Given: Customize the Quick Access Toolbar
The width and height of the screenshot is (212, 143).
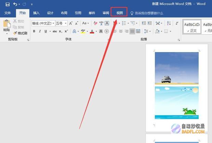Looking at the screenshot, I should 32,4.
